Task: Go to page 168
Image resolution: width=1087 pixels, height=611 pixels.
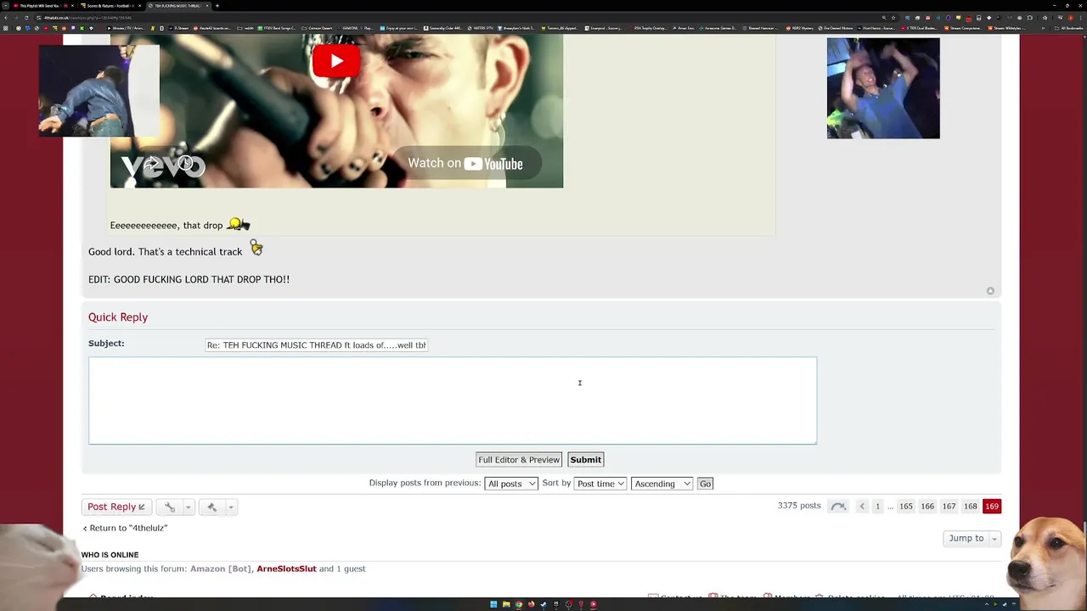Action: click(x=970, y=507)
